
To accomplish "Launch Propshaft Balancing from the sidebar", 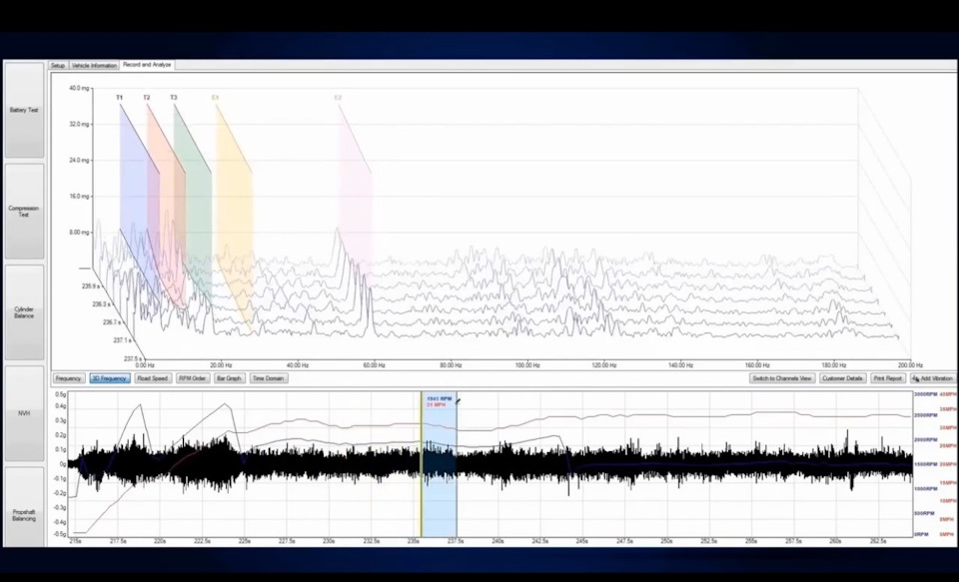I will (x=24, y=507).
